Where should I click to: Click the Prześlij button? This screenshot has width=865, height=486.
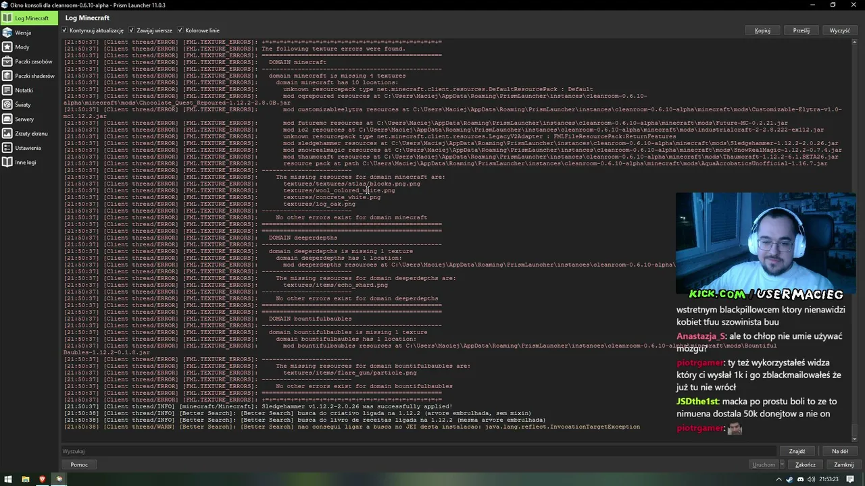tap(801, 30)
